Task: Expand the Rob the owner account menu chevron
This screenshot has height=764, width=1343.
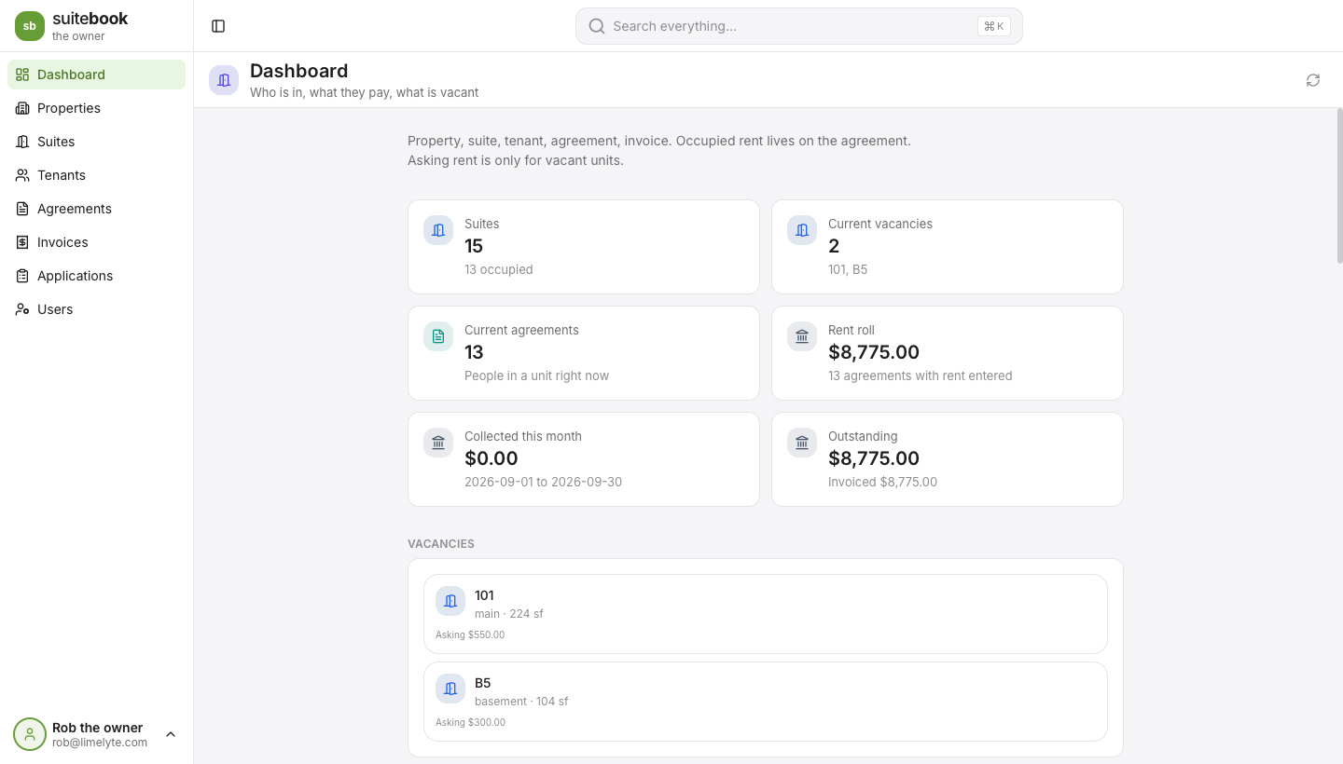Action: [171, 734]
